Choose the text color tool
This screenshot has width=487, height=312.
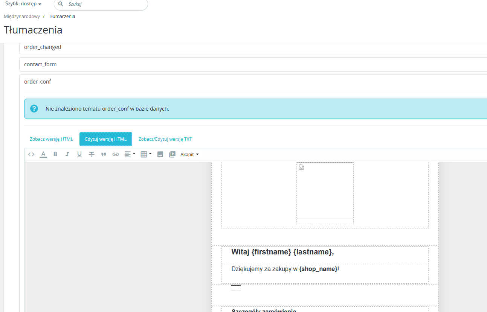43,154
